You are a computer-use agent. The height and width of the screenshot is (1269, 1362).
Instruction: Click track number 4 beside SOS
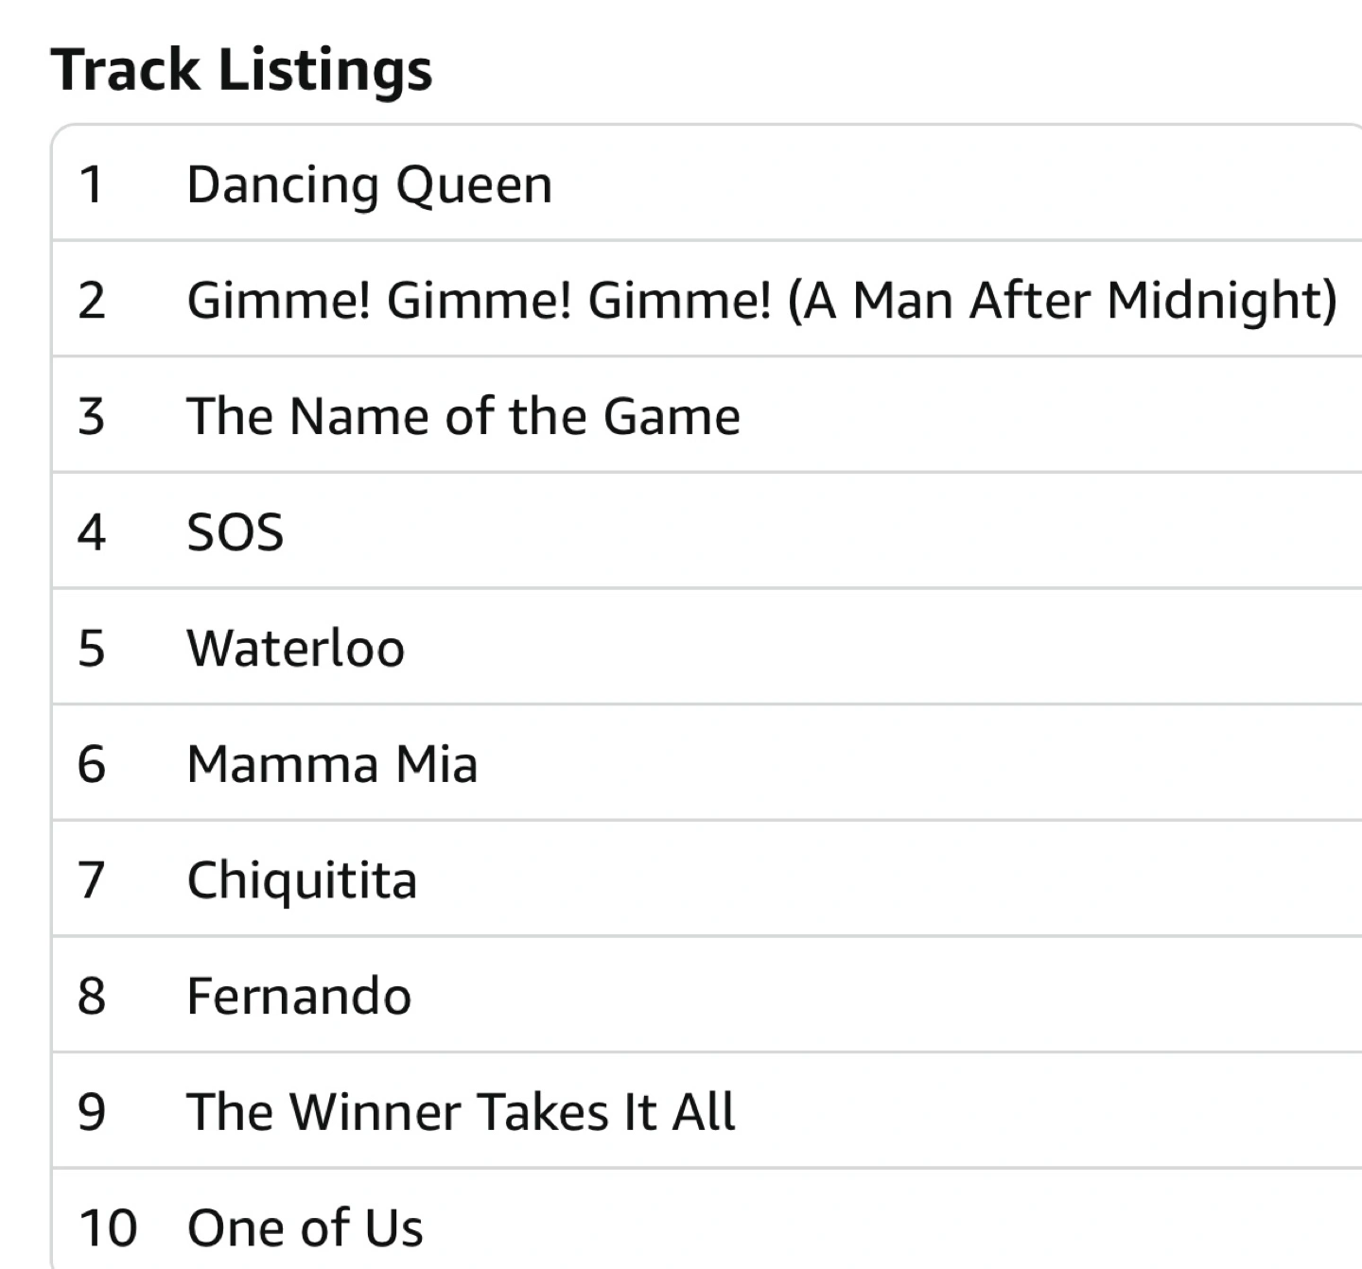[x=92, y=532]
